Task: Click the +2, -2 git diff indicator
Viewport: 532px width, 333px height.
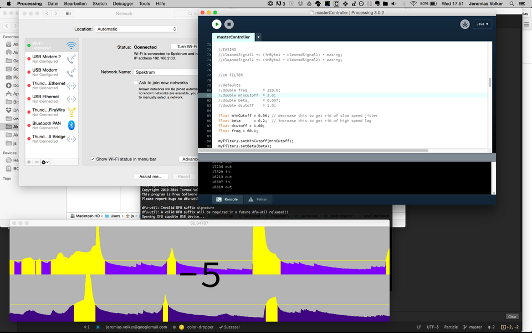Action: pyautogui.click(x=510, y=327)
